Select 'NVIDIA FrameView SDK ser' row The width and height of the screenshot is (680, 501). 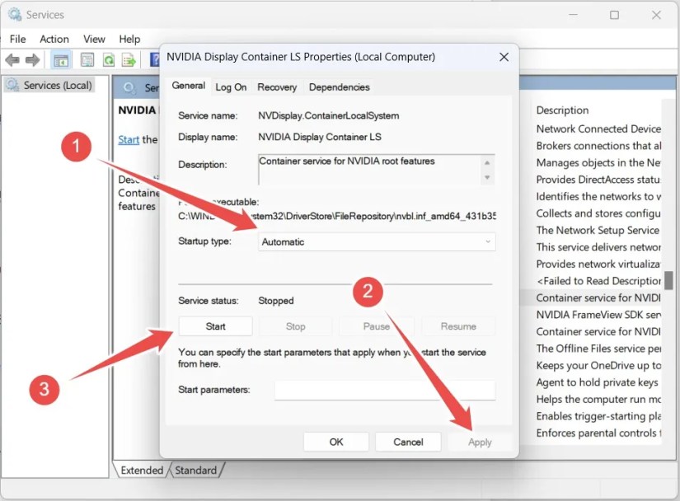[x=598, y=315]
